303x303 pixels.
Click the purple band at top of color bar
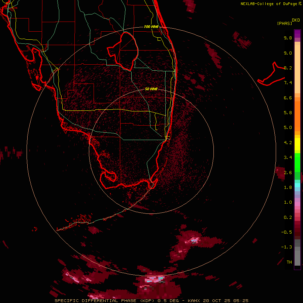coord(297,34)
